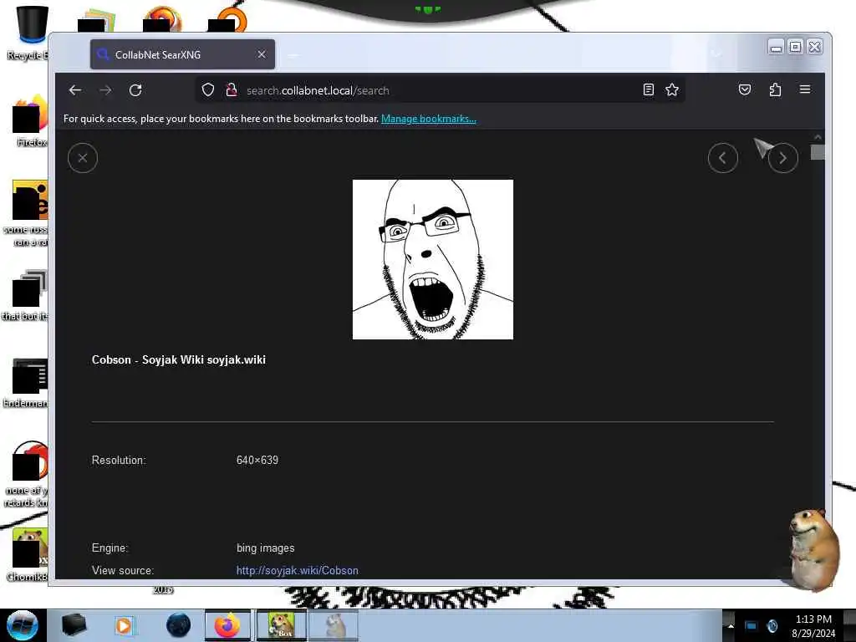Open the black folder taskbar icon
The height and width of the screenshot is (642, 856).
click(74, 625)
